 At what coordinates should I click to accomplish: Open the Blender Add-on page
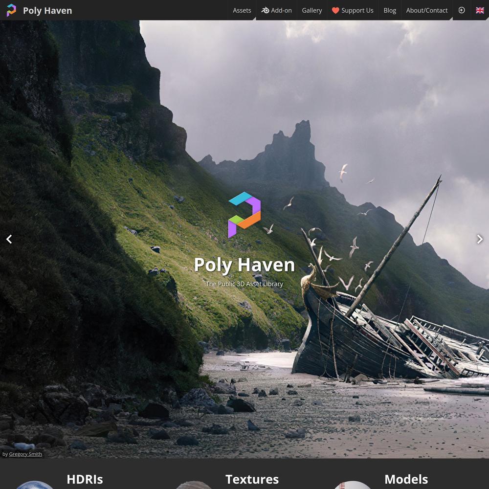(x=277, y=10)
